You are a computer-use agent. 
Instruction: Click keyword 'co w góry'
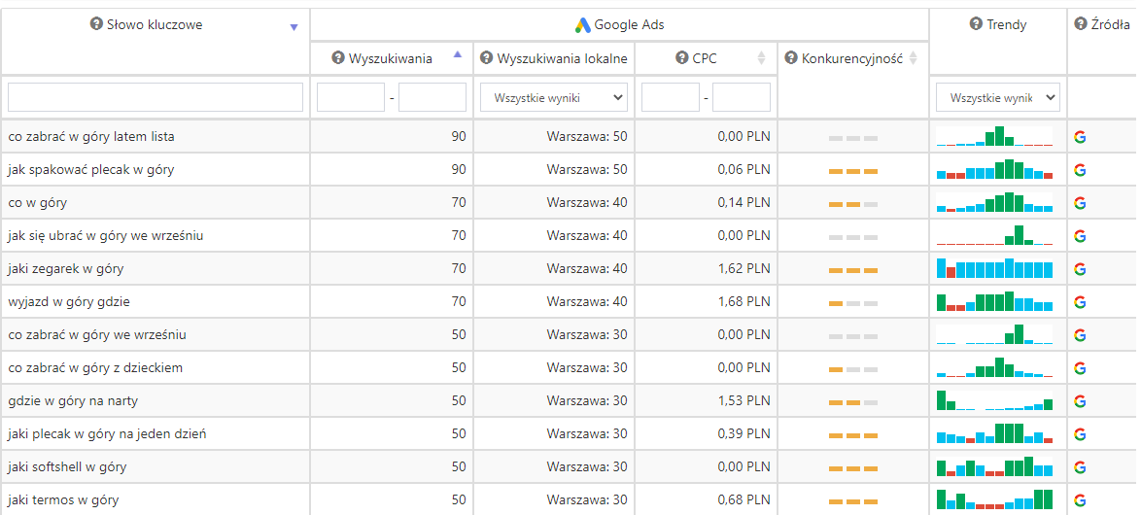(37, 203)
